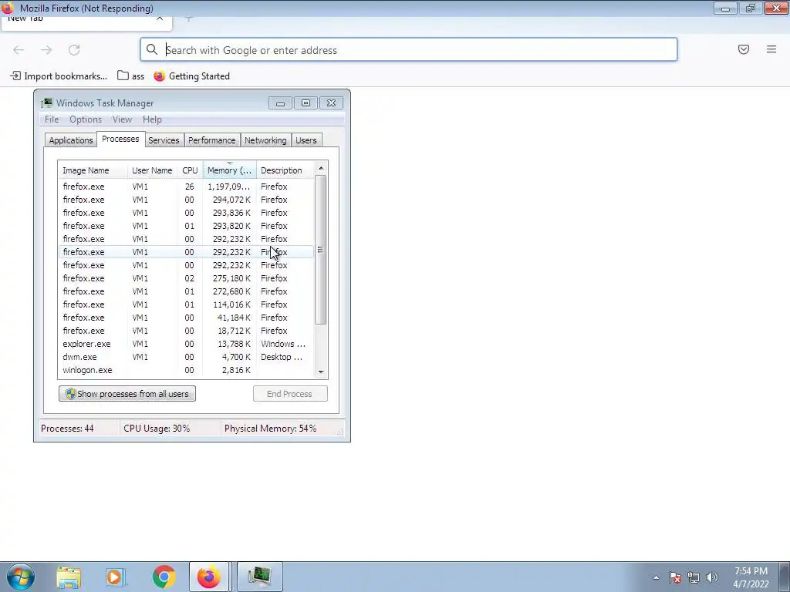Click the process list vertical scrollbar thumb
Image resolution: width=790 pixels, height=592 pixels.
[x=320, y=250]
